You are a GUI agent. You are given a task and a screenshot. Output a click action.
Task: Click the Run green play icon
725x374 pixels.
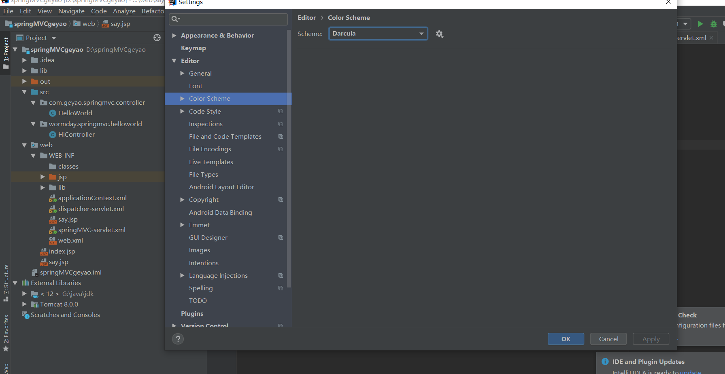tap(700, 24)
